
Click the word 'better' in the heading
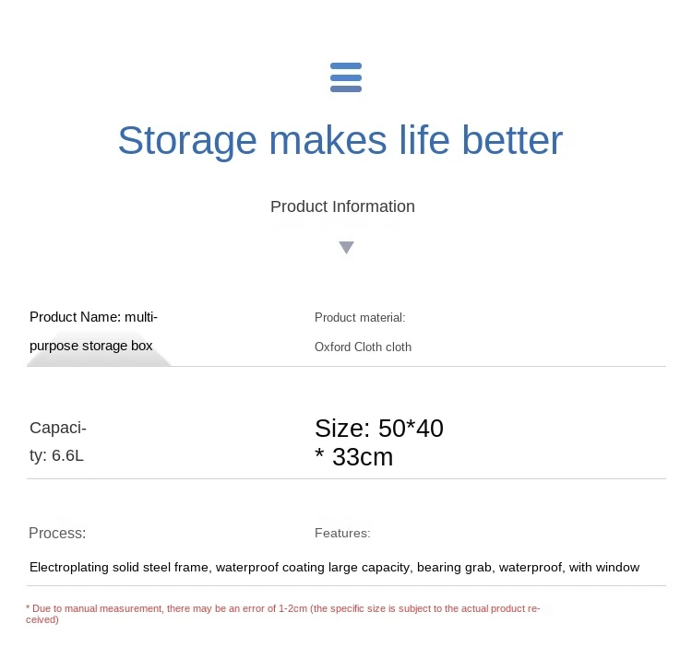pos(512,140)
